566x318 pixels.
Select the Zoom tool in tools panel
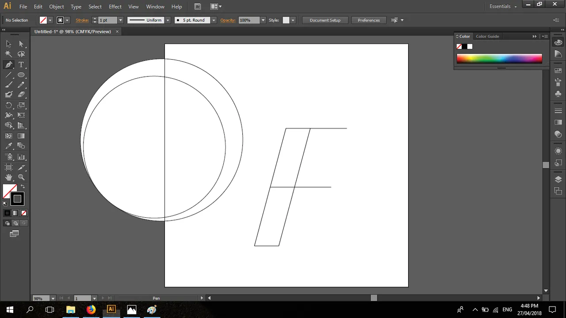[21, 178]
